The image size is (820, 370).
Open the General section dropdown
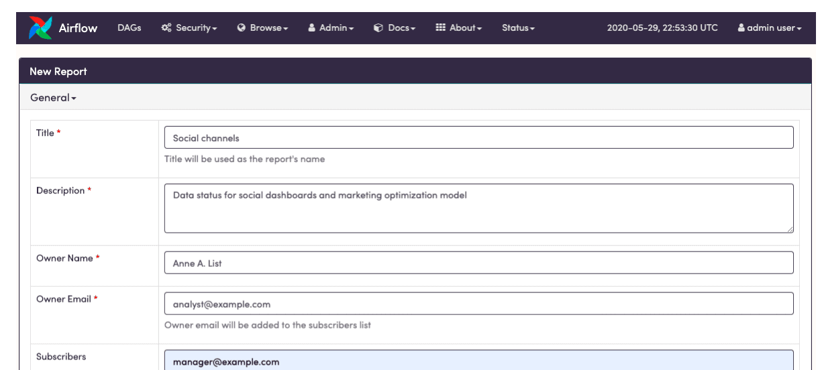pyautogui.click(x=53, y=98)
